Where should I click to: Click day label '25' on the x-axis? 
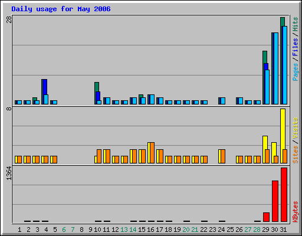click(230, 230)
